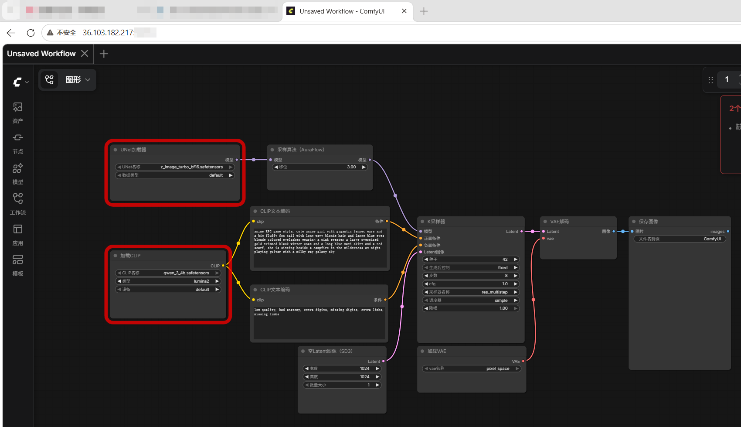Increase the 步数 steps value arrow
Image resolution: width=741 pixels, height=427 pixels.
click(x=515, y=276)
